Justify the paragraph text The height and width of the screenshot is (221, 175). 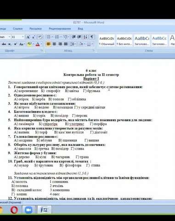66,44
